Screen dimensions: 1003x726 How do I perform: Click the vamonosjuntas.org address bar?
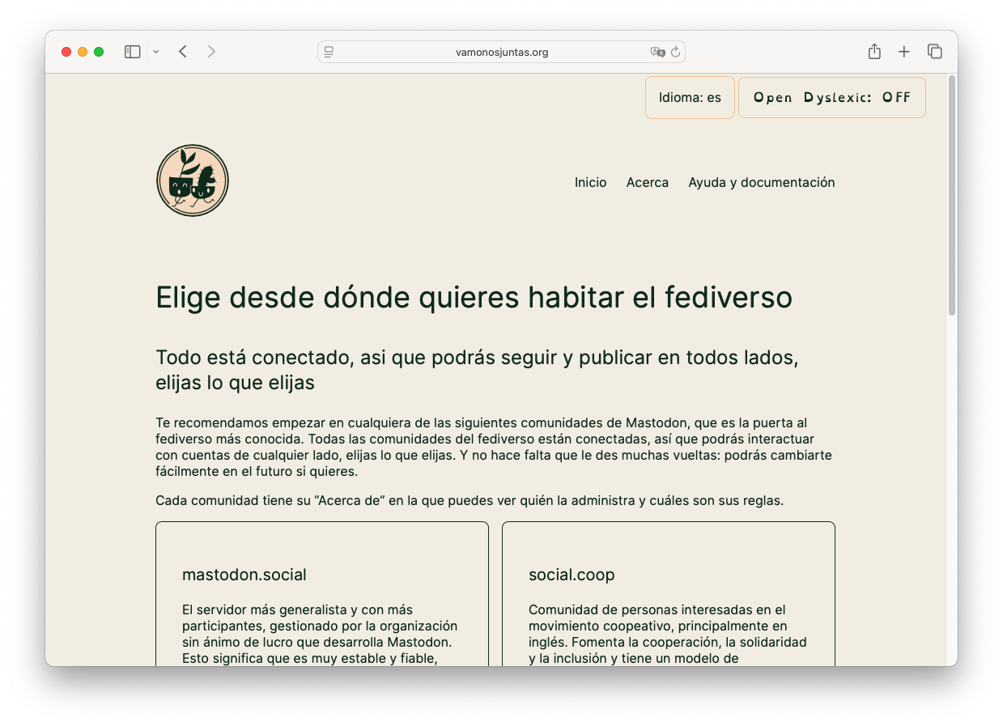[502, 52]
